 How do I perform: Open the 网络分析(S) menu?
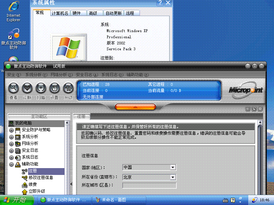(62, 75)
